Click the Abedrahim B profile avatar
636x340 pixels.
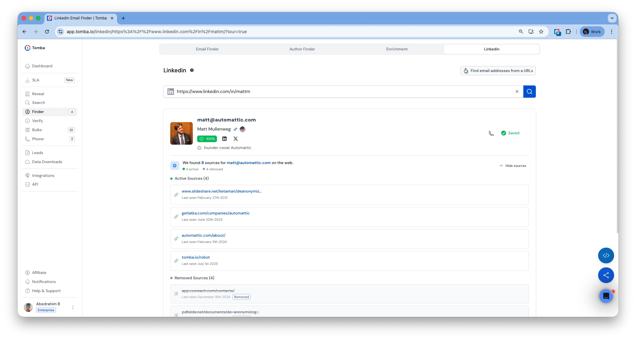pyautogui.click(x=28, y=307)
